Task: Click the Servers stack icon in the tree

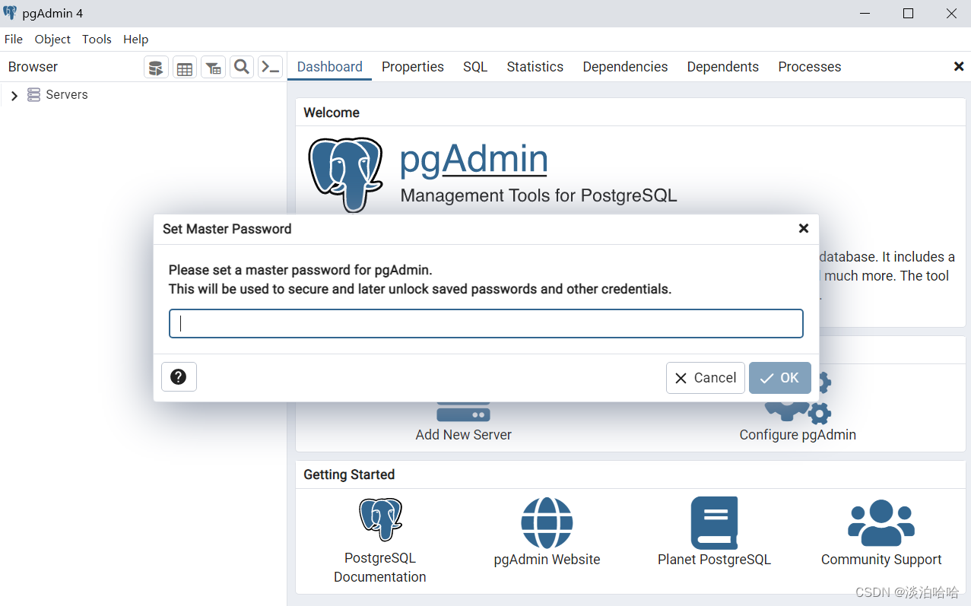Action: pyautogui.click(x=33, y=95)
